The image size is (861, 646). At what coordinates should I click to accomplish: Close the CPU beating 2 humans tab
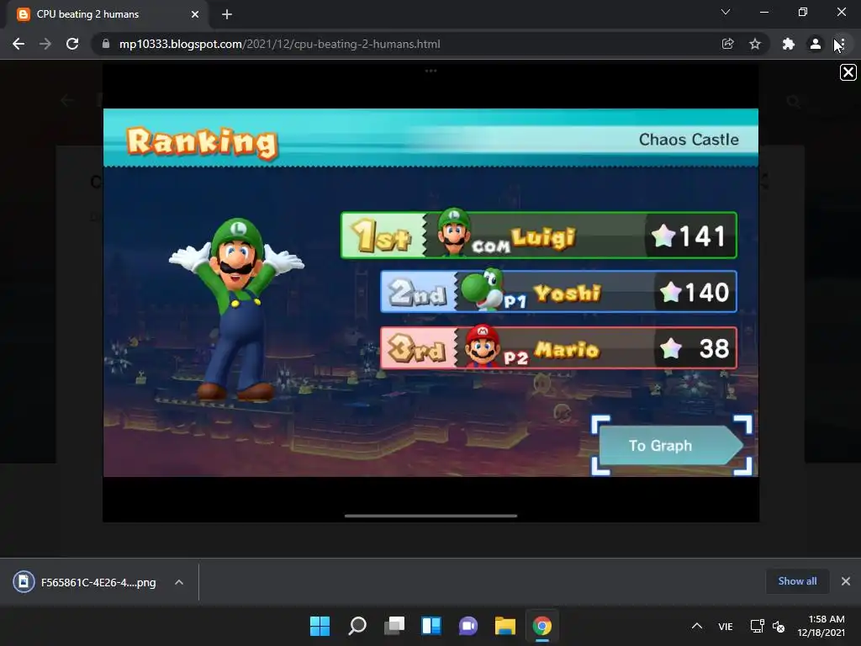(x=195, y=14)
